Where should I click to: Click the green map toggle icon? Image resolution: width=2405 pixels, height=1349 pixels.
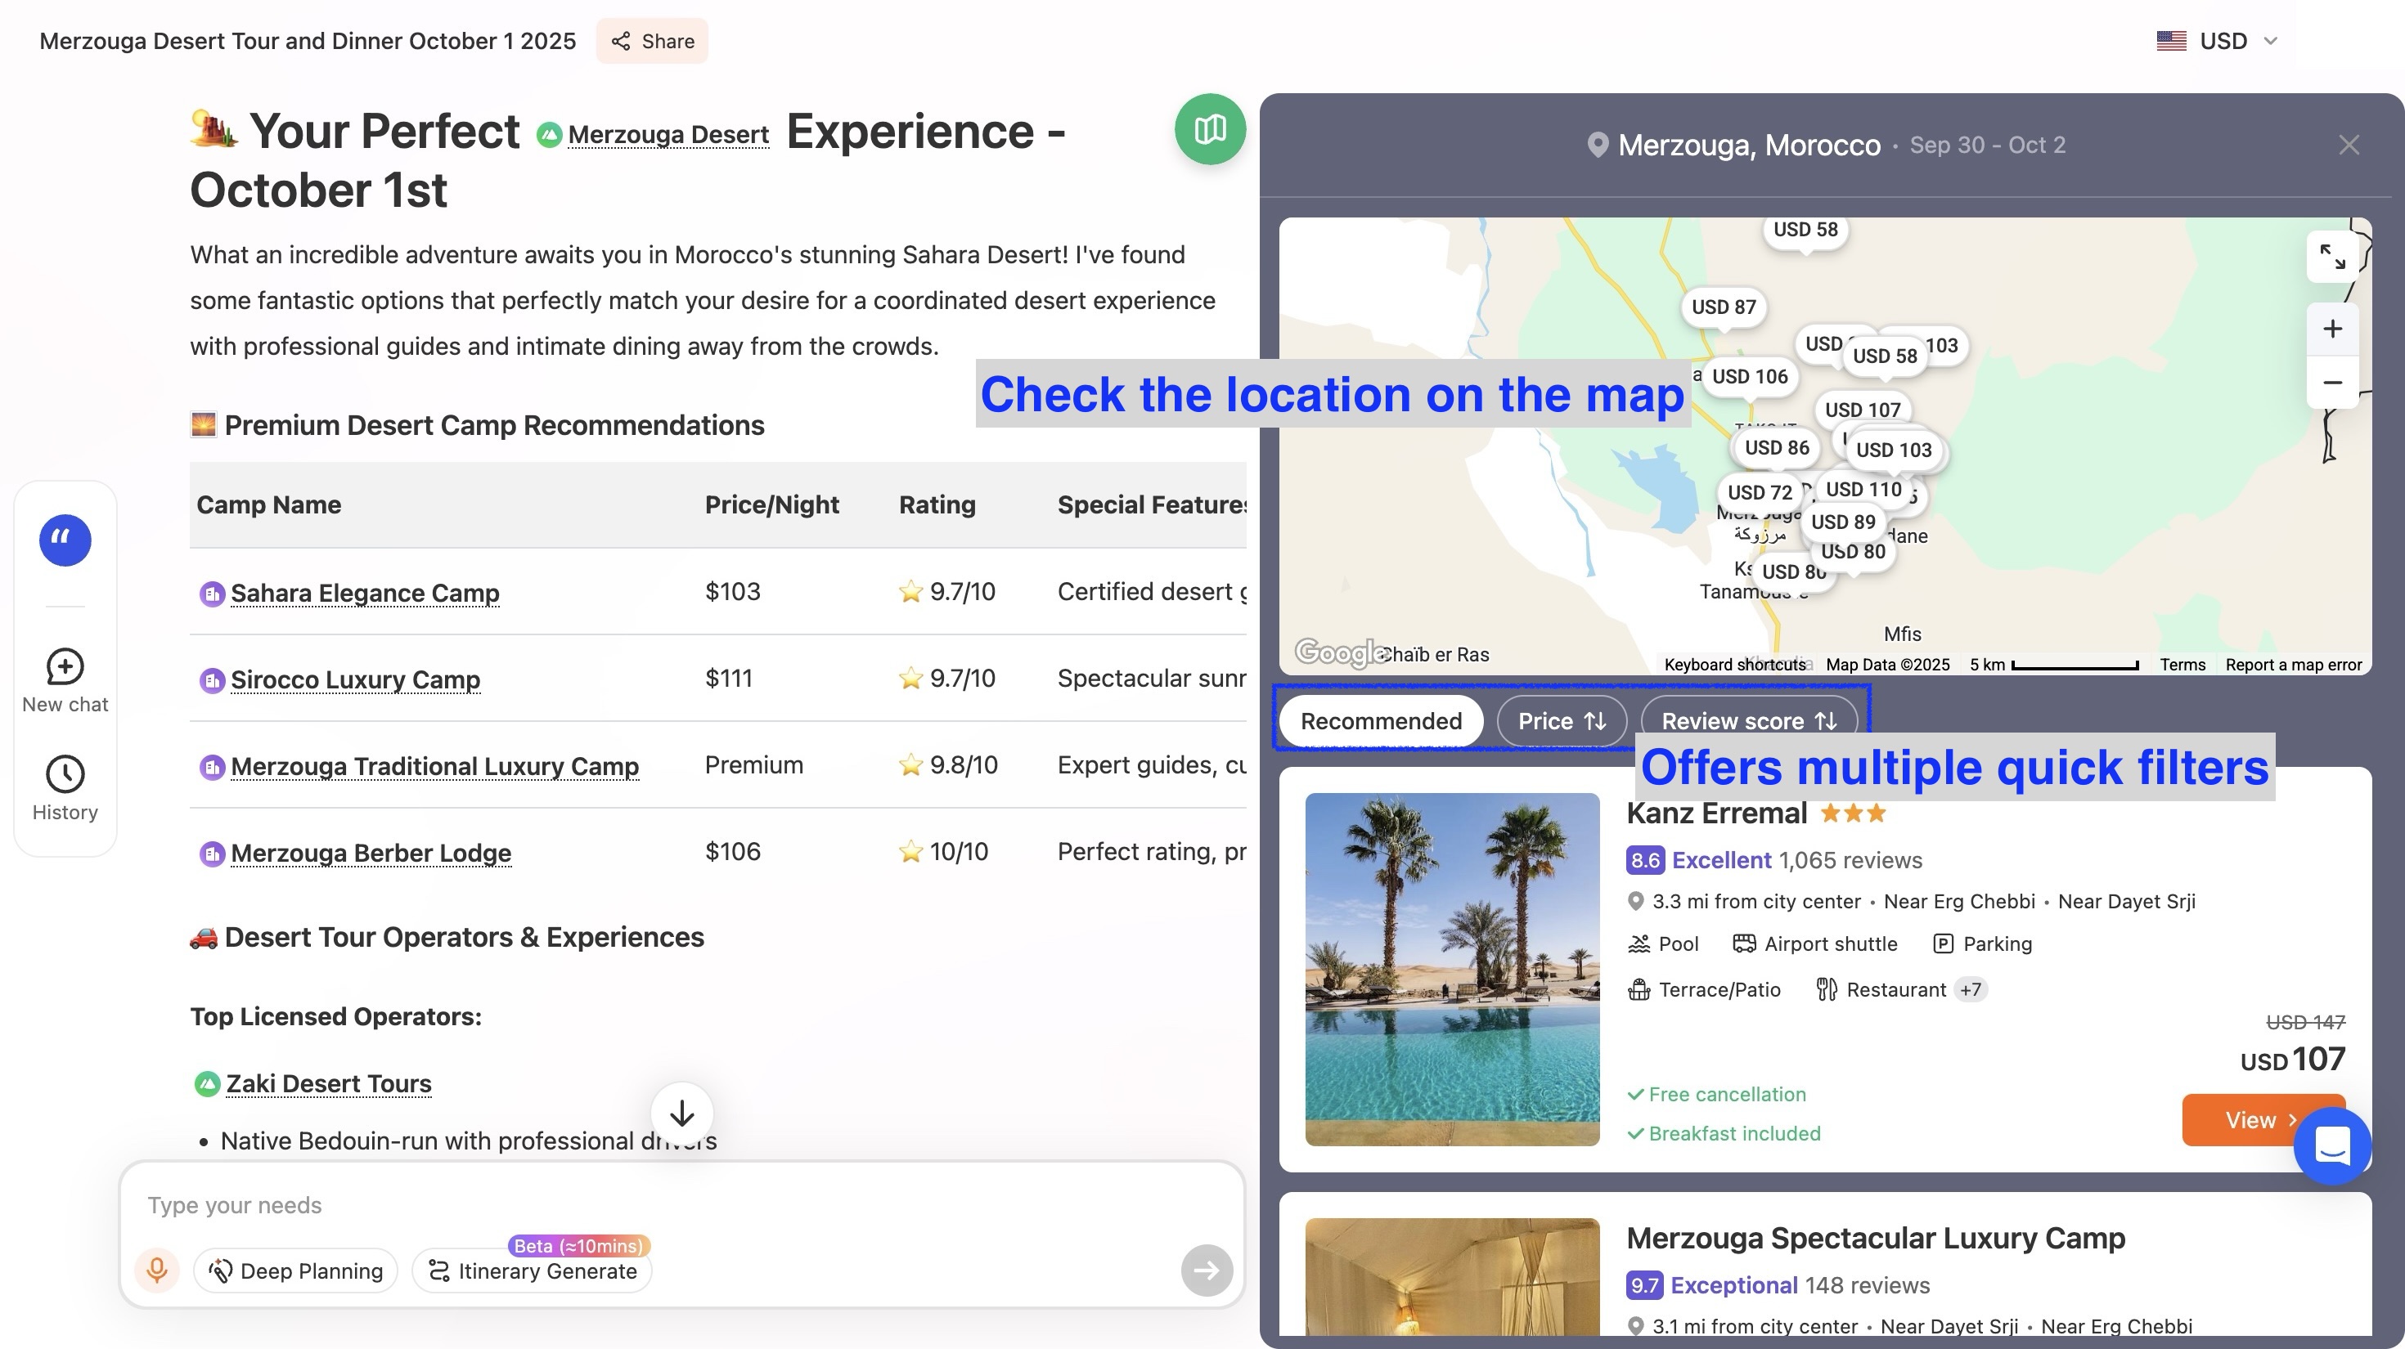1210,128
